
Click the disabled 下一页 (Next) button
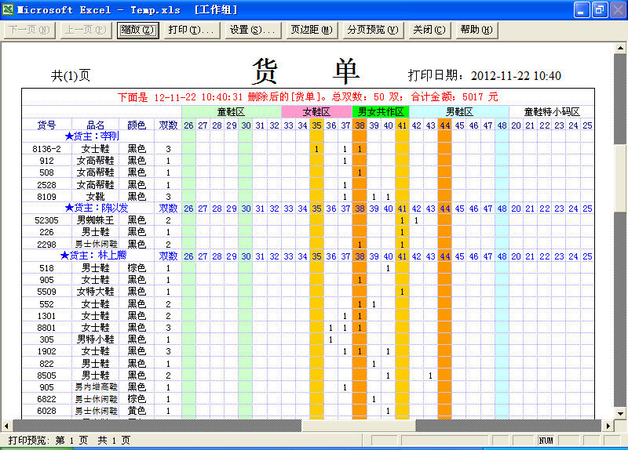click(29, 30)
